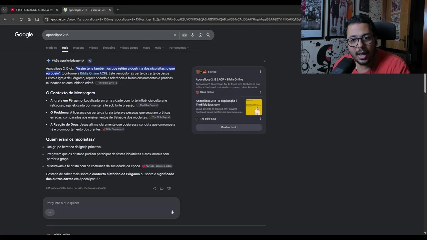Click TheBibleSays yellow thumbnail image
The width and height of the screenshot is (427, 240).
tap(254, 107)
